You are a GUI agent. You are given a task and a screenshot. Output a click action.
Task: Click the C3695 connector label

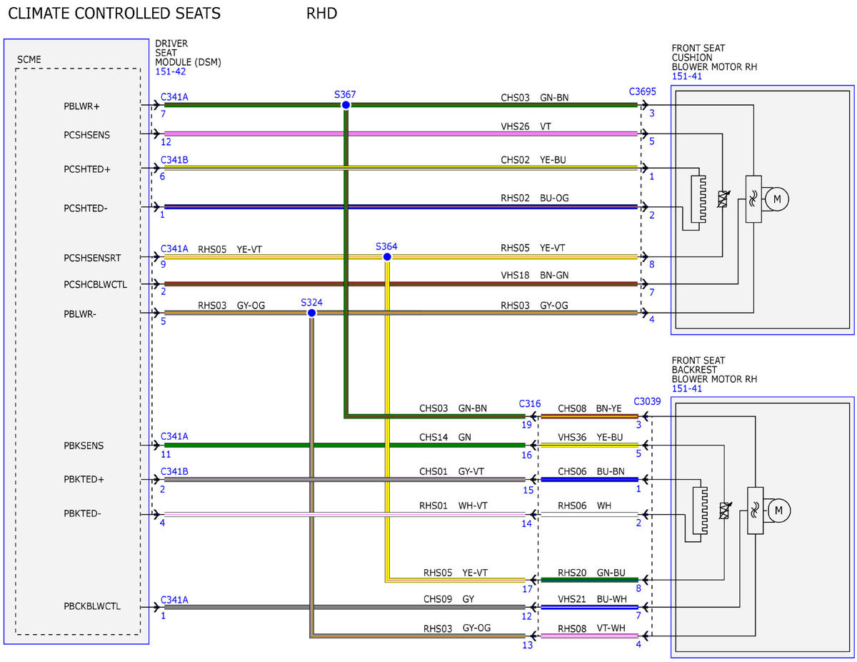643,91
